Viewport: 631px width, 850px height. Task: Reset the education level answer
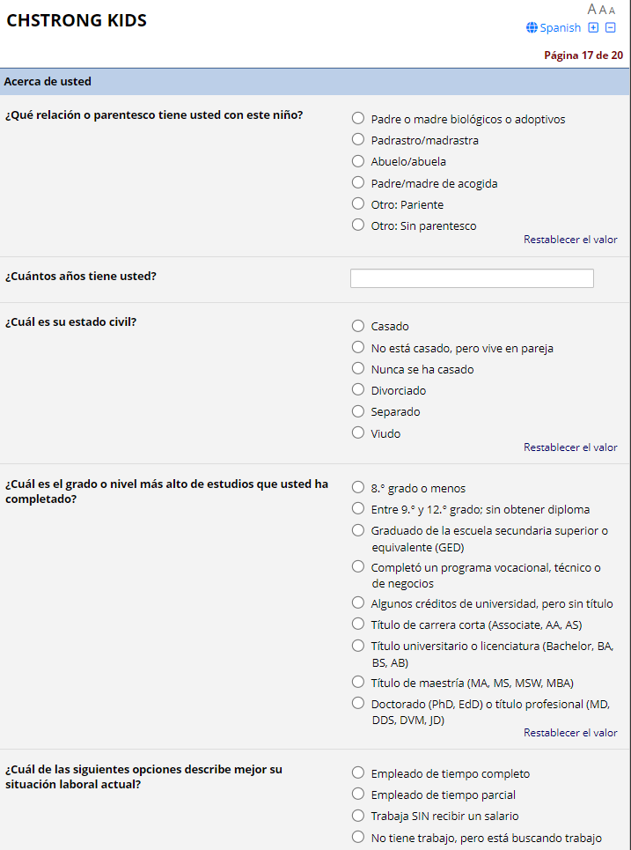pos(570,733)
